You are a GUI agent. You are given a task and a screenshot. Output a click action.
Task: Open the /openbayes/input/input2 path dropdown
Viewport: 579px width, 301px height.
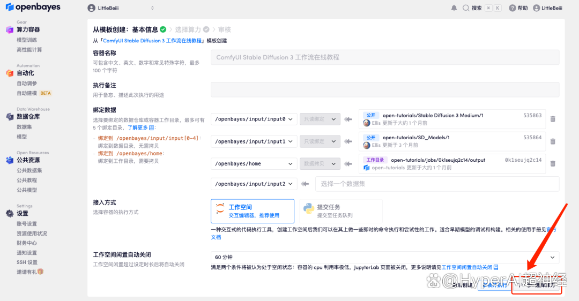point(254,184)
